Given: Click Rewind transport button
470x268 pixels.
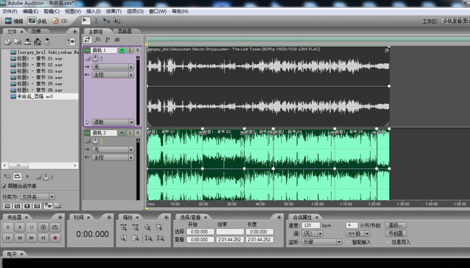Looking at the screenshot, I should 20,238.
